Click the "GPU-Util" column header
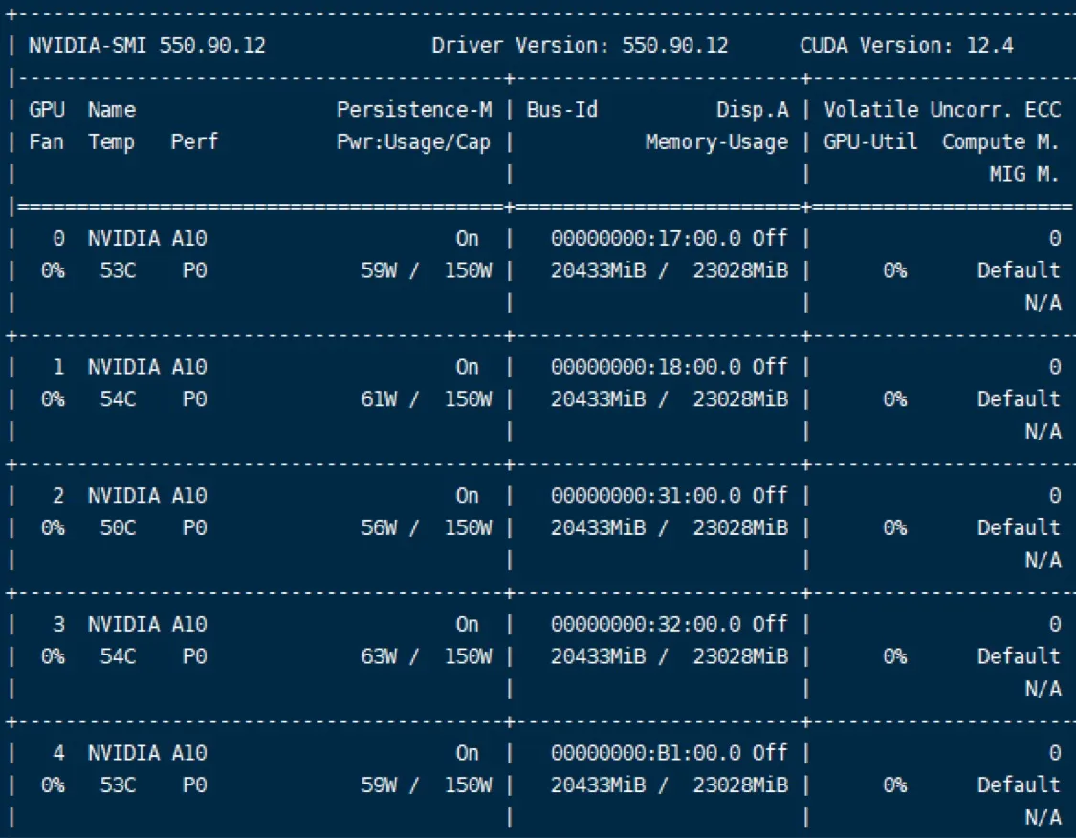This screenshot has height=838, width=1076. click(x=870, y=142)
